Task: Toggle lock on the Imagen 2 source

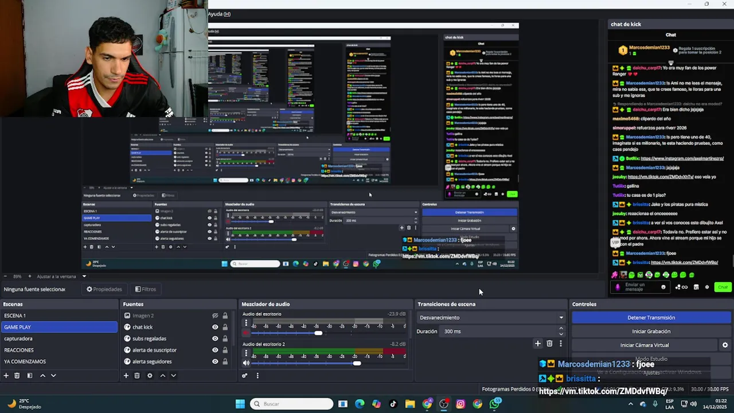Action: [225, 315]
